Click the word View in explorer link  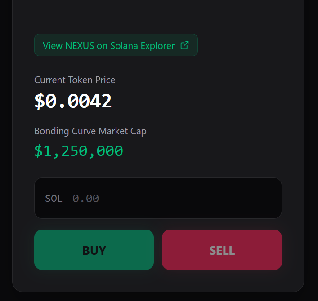pos(53,46)
